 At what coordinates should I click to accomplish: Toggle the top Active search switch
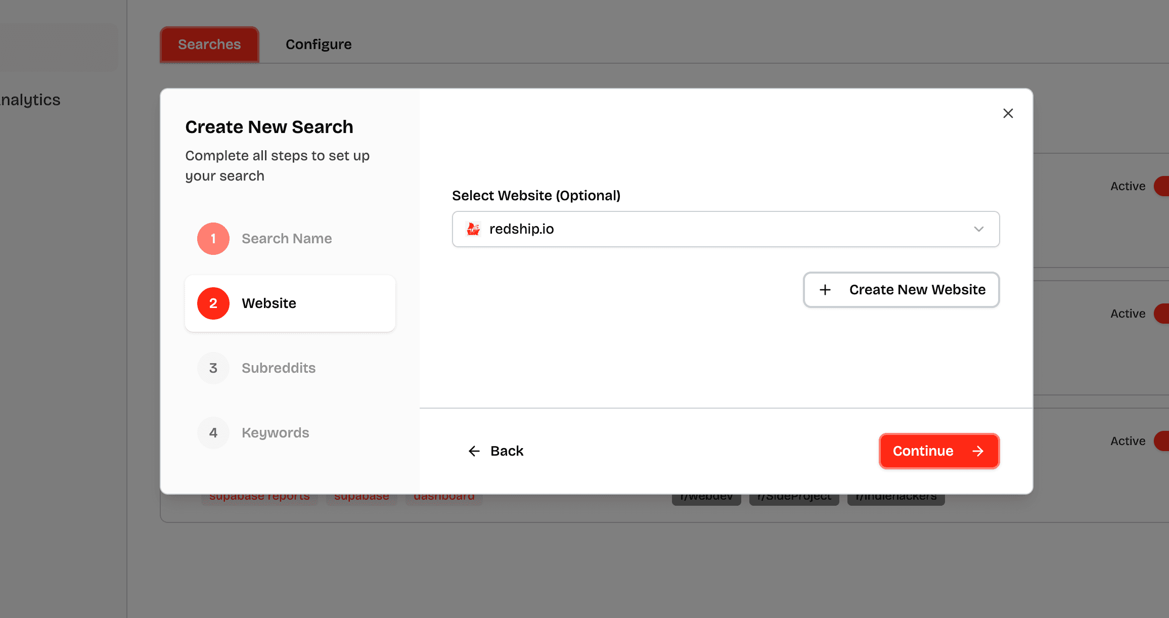tap(1163, 186)
